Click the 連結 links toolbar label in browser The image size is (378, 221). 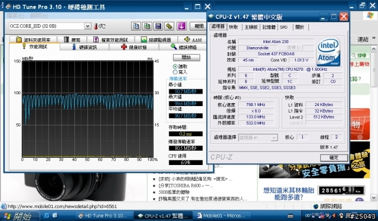[x=363, y=39]
